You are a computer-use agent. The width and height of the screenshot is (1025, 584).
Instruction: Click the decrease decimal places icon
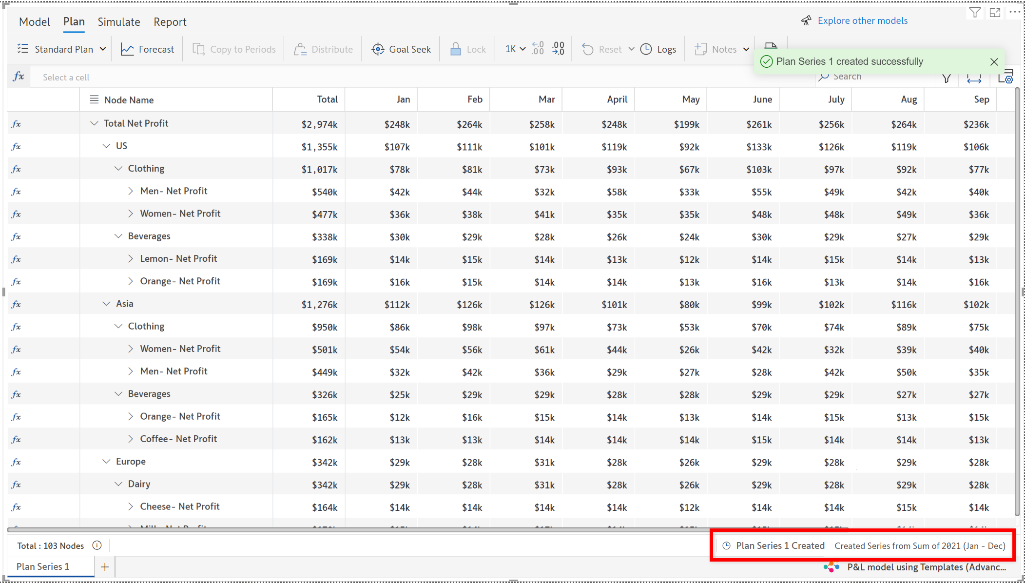tap(538, 48)
